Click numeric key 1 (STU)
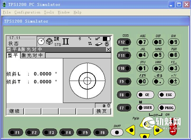The width and height of the screenshot is (191, 140). [x=143, y=68]
